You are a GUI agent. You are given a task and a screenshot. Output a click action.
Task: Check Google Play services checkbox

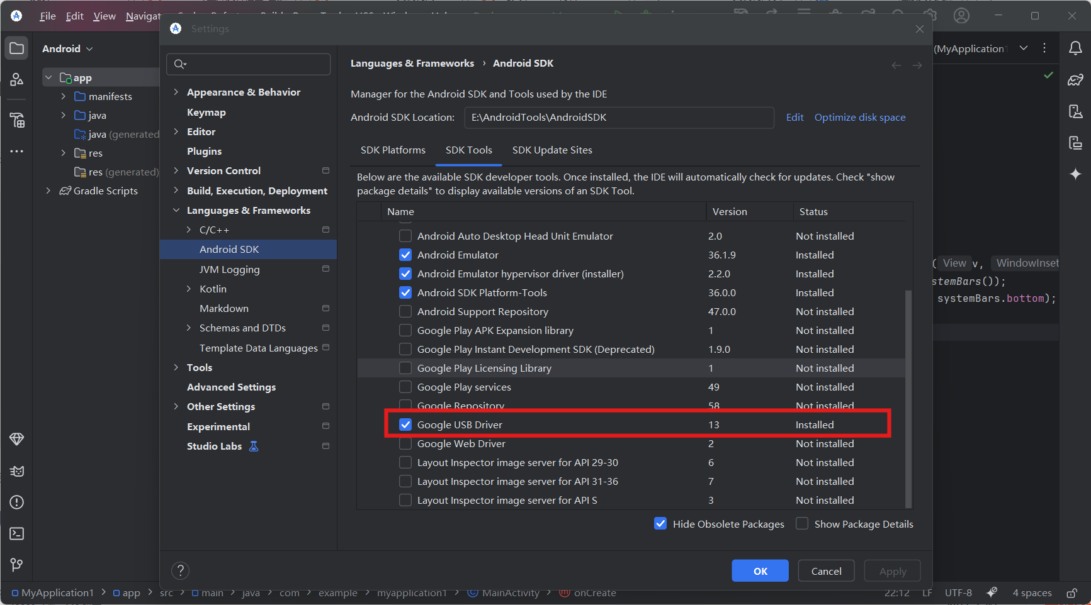405,387
